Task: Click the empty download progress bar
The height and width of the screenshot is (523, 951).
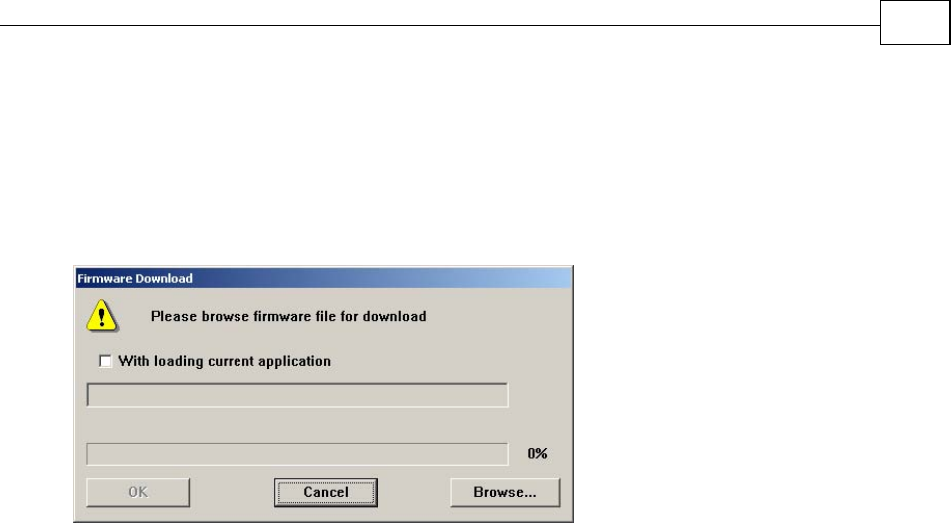Action: point(297,454)
